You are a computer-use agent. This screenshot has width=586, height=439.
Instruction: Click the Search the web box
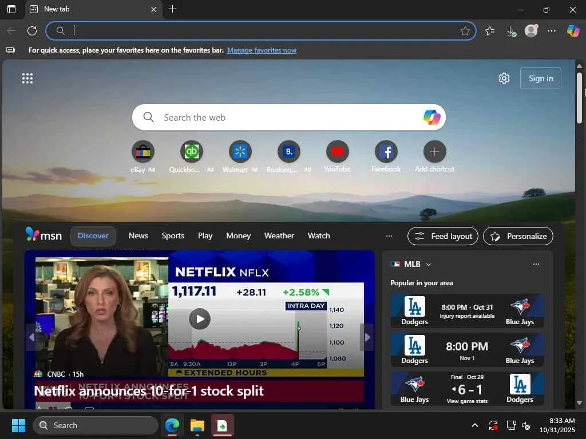pyautogui.click(x=288, y=117)
